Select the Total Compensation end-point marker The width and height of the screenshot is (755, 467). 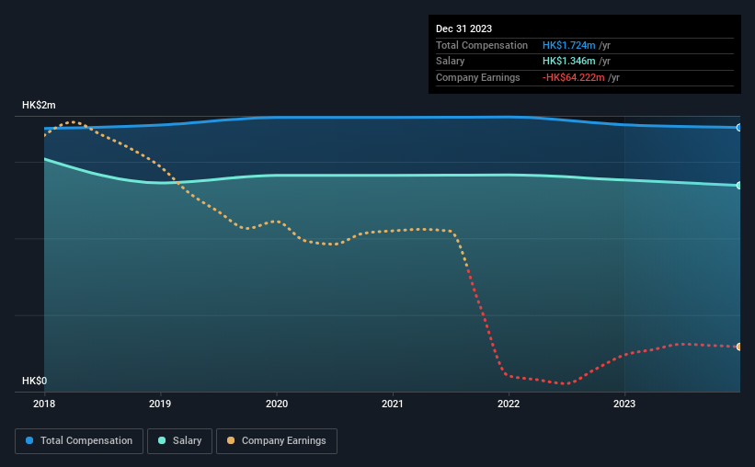[x=738, y=128]
